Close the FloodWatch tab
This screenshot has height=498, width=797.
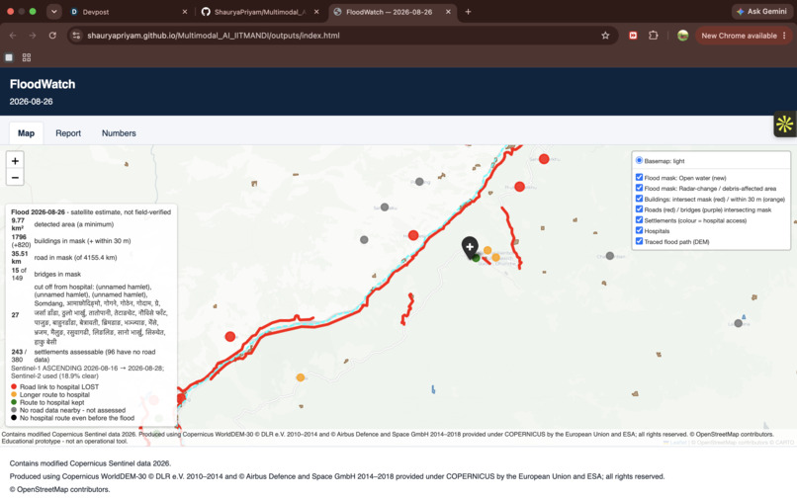[x=448, y=12]
